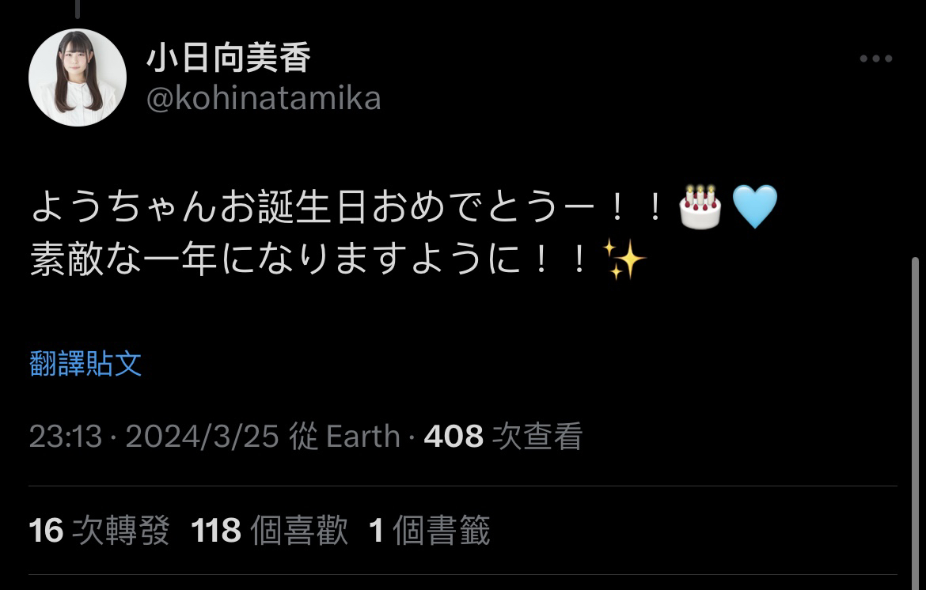Open the 118 個喜歡 likes list

269,530
